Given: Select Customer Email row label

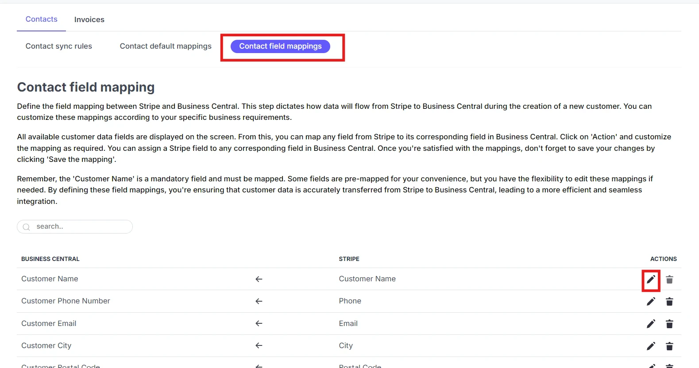Looking at the screenshot, I should click(x=49, y=323).
